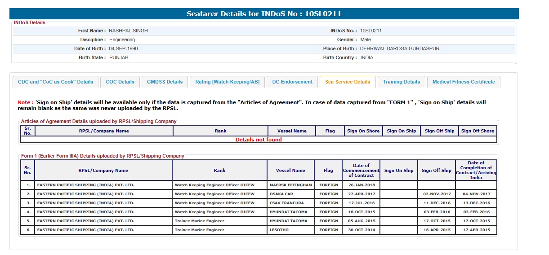The image size is (549, 255).
Task: Click the First Name value RASHPAL SINGH
Action: [x=129, y=31]
